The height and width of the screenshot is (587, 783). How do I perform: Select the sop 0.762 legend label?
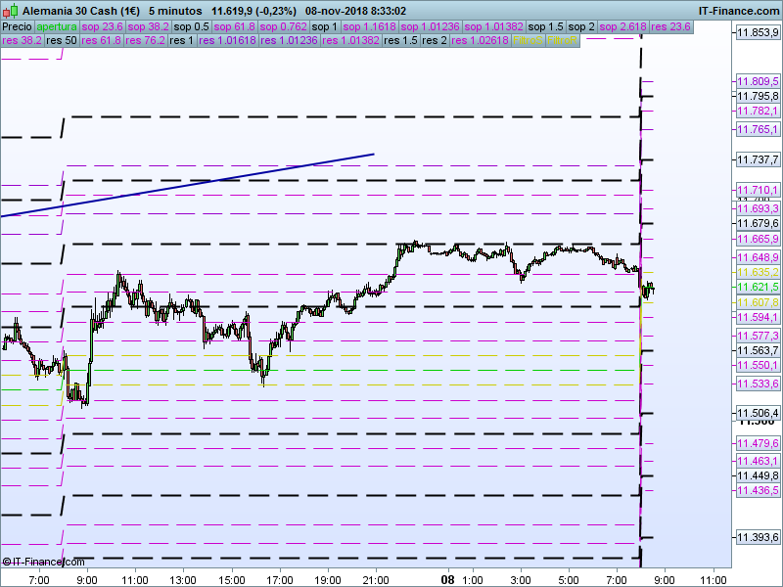coord(283,26)
